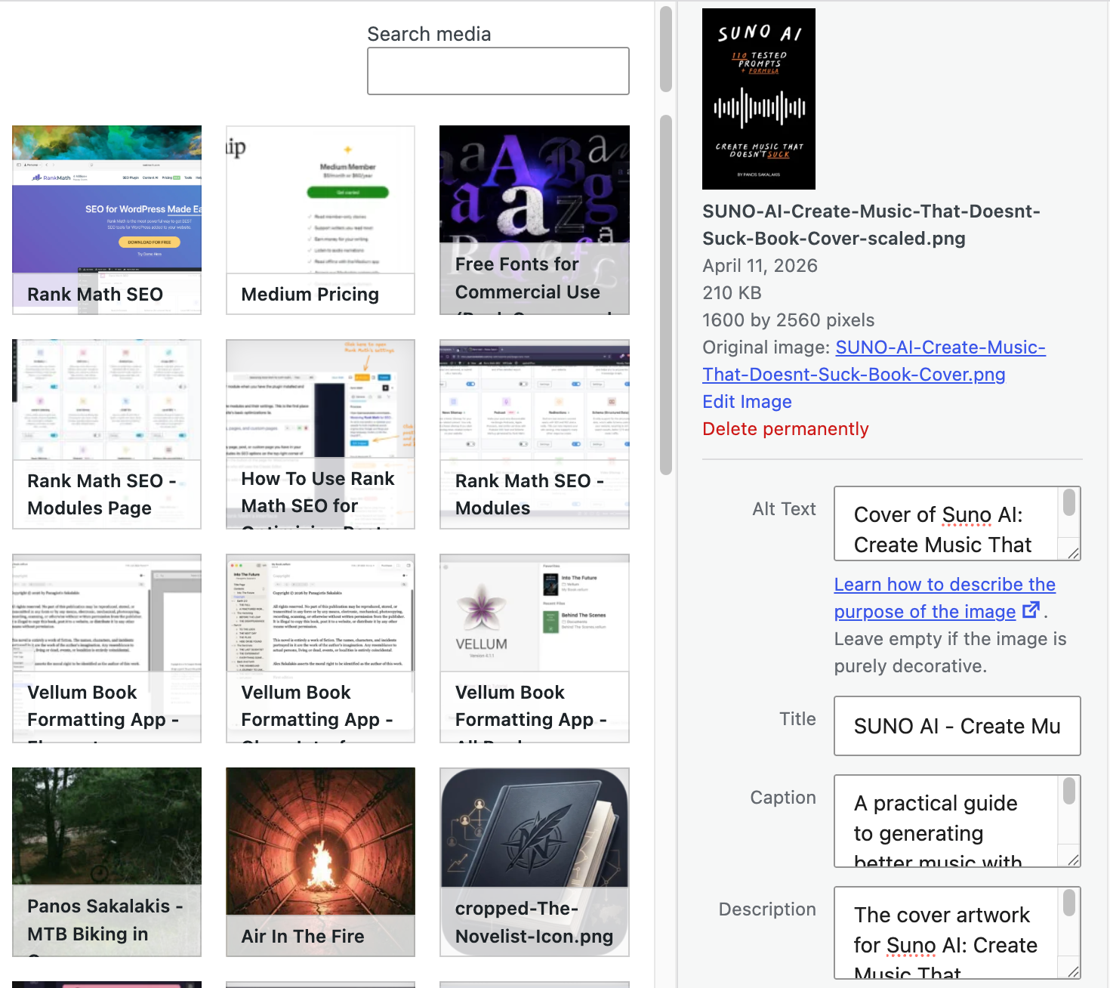Click into the Alt Text field
This screenshot has height=988, width=1110.
point(945,523)
